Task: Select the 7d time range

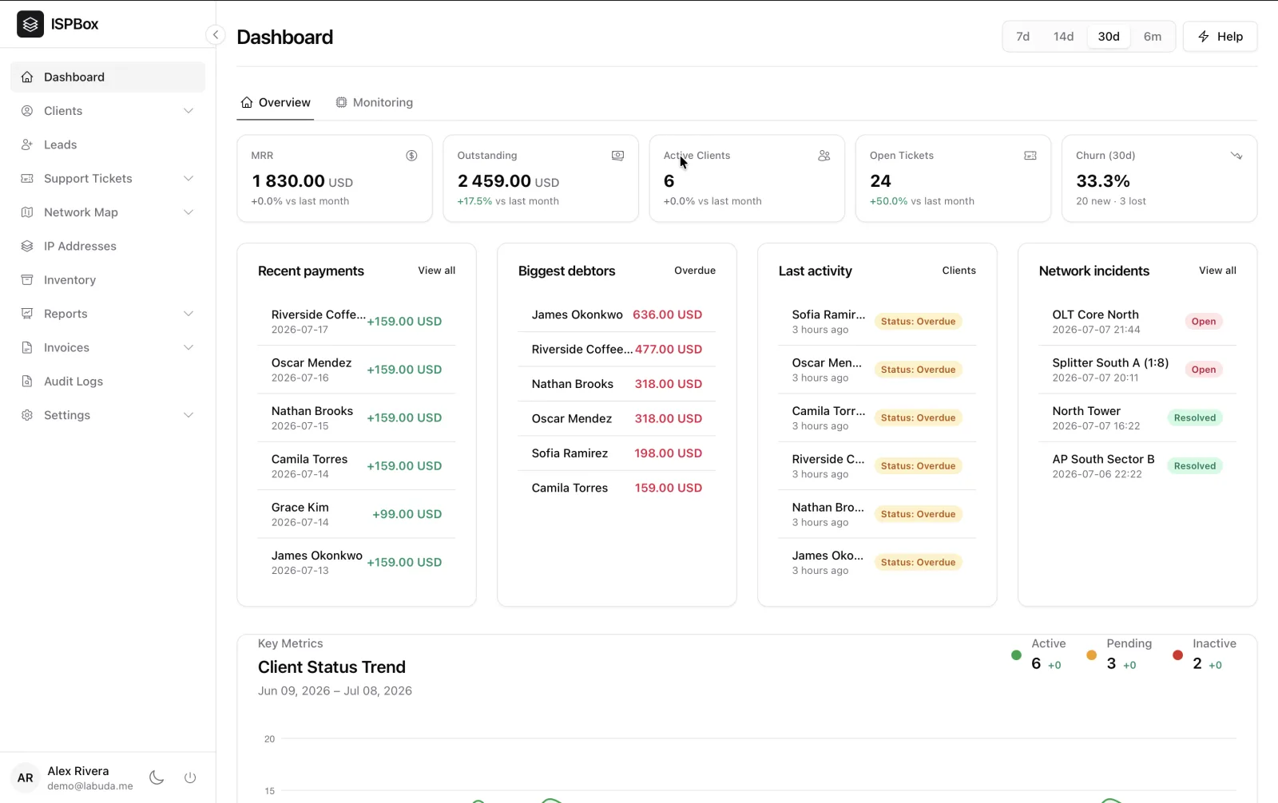Action: point(1022,37)
